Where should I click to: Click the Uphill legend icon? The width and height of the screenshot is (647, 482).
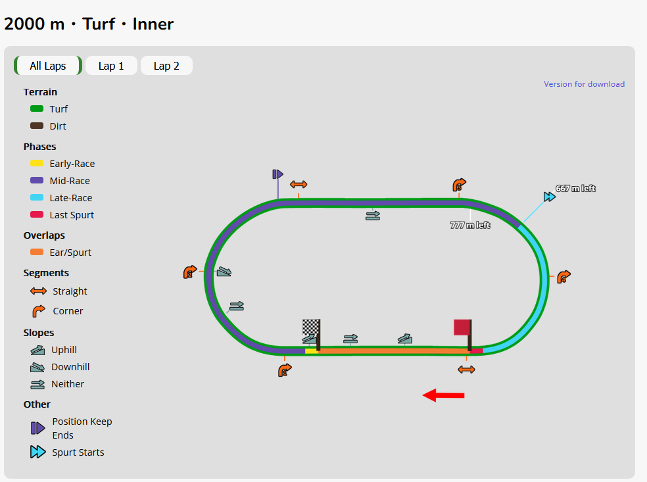(x=37, y=350)
